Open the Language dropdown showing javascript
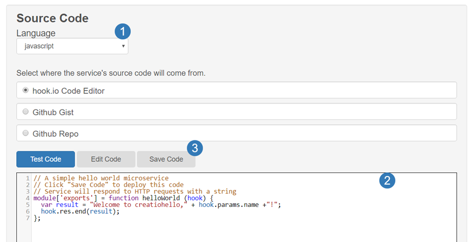The image size is (471, 242). [x=72, y=46]
